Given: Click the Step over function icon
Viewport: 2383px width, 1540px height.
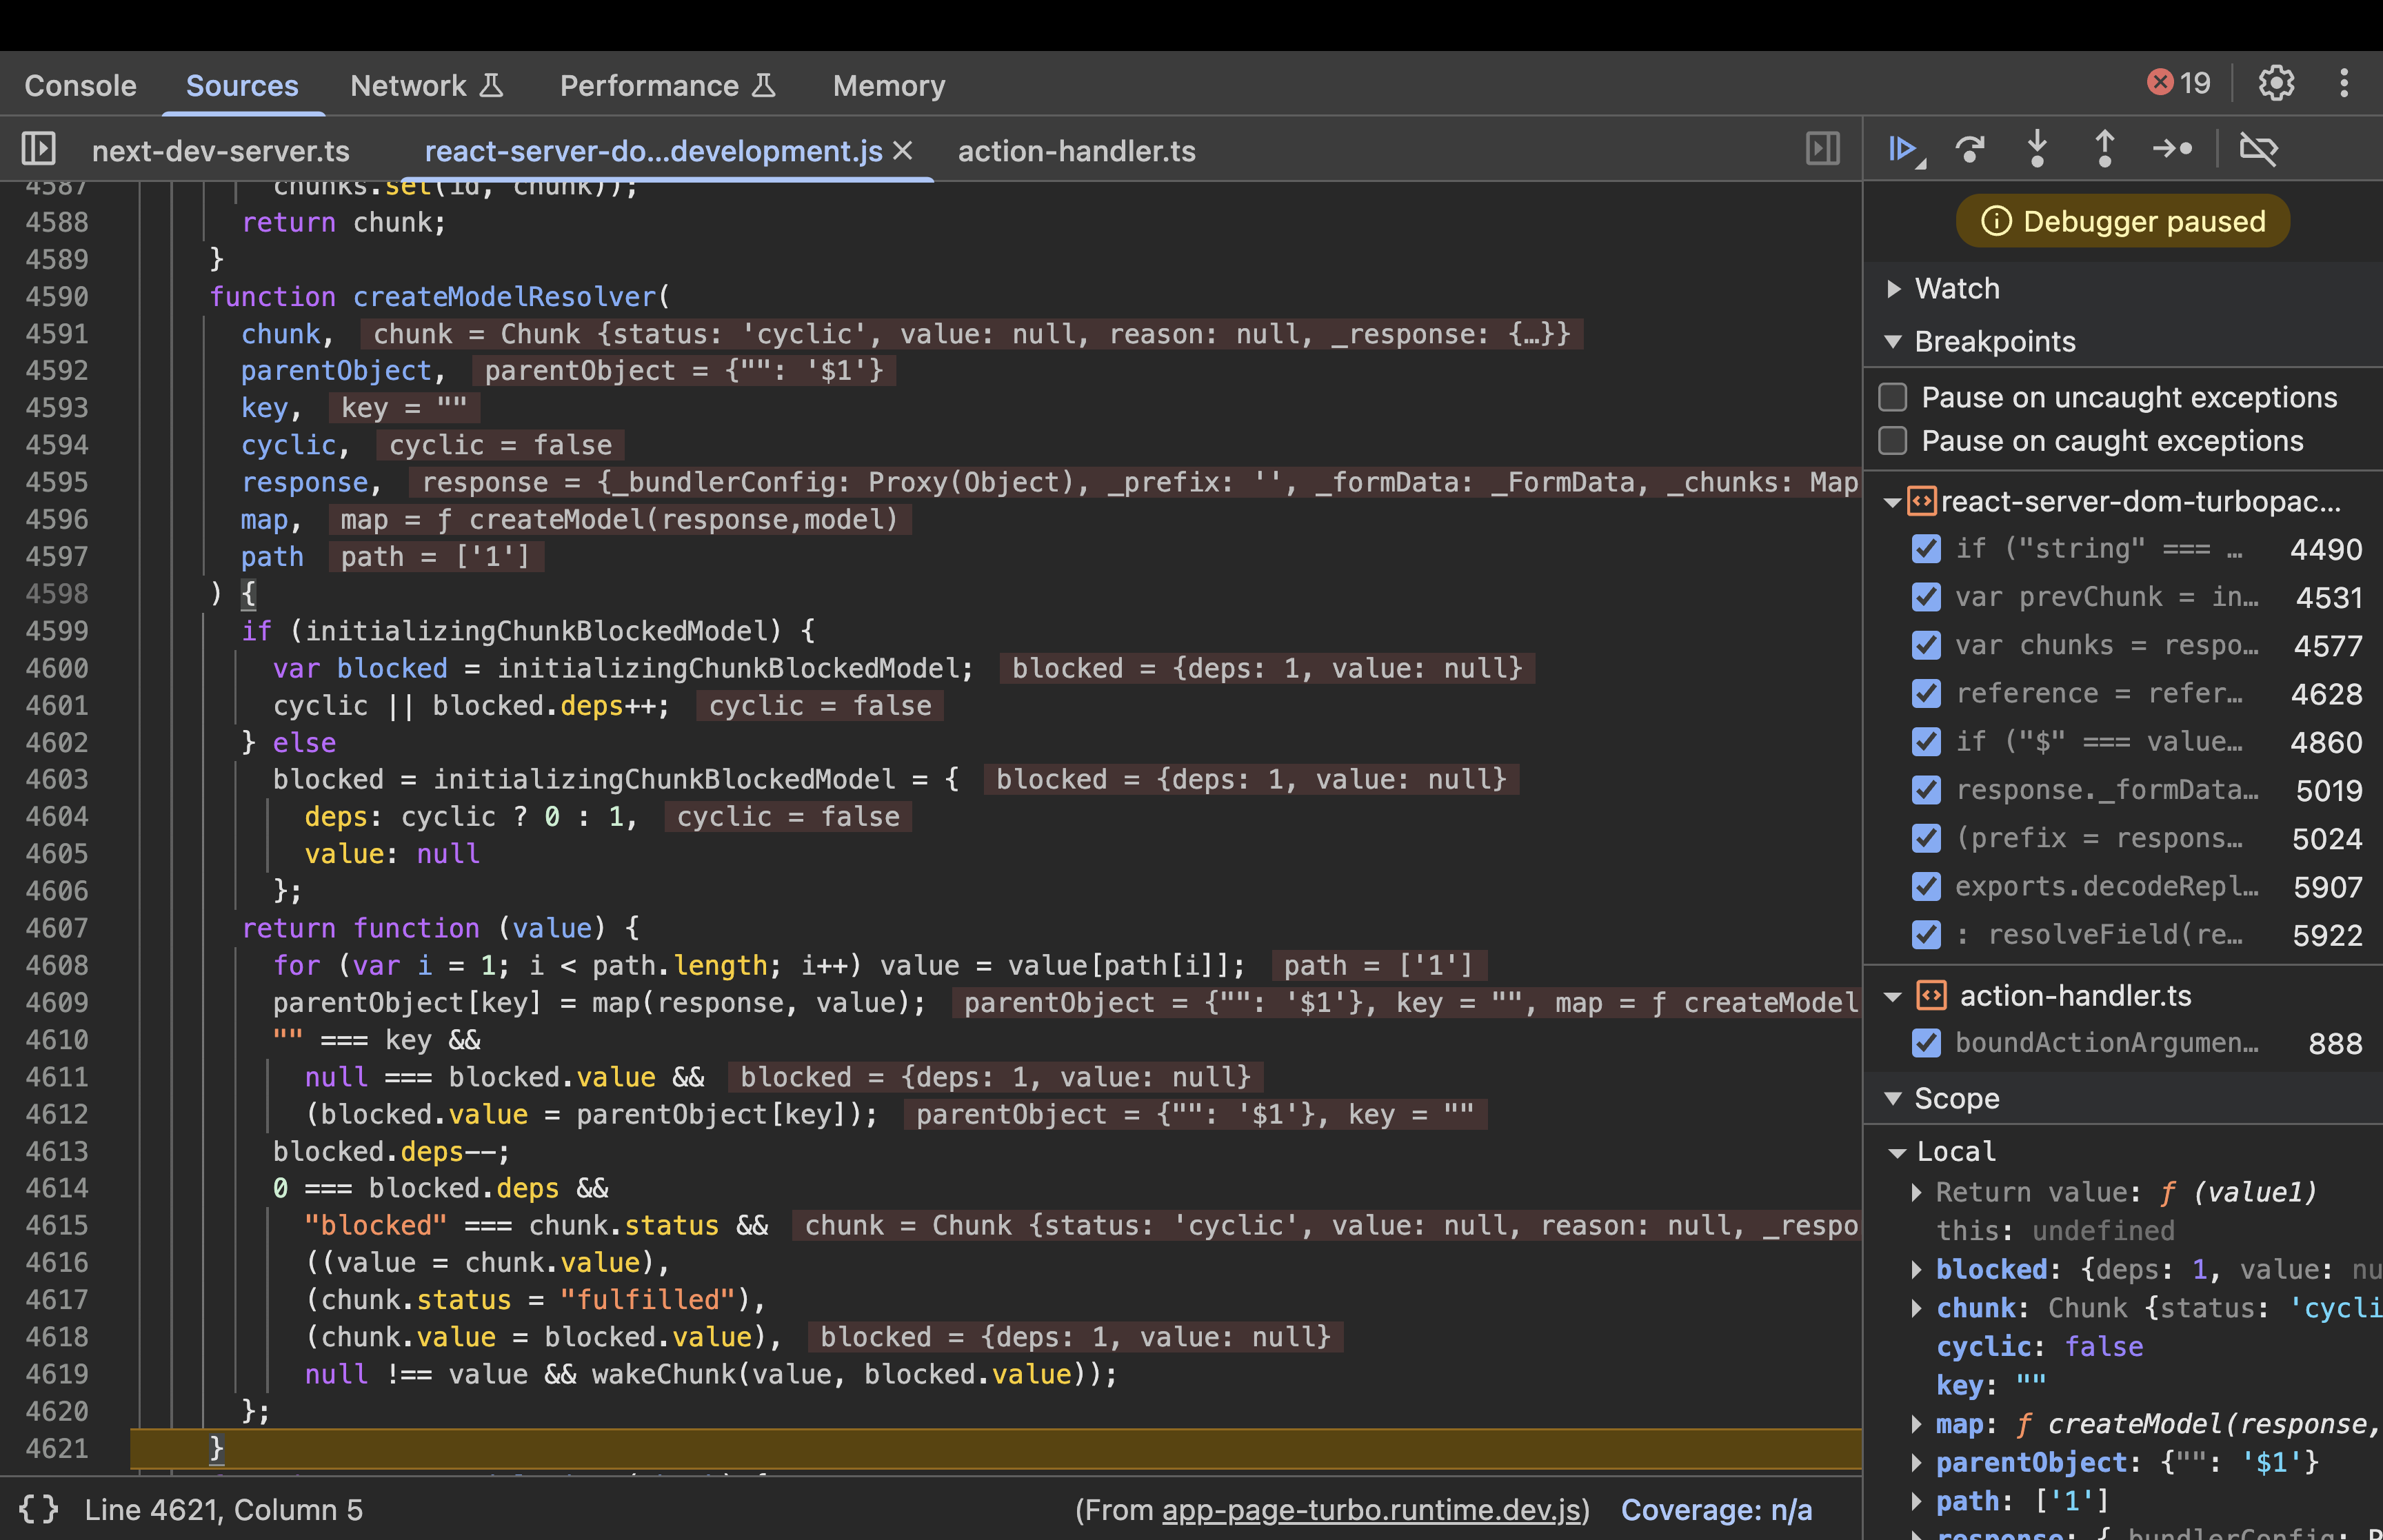Looking at the screenshot, I should [x=1970, y=150].
